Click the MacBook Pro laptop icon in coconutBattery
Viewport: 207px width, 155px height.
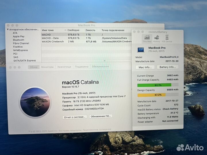(x=141, y=50)
